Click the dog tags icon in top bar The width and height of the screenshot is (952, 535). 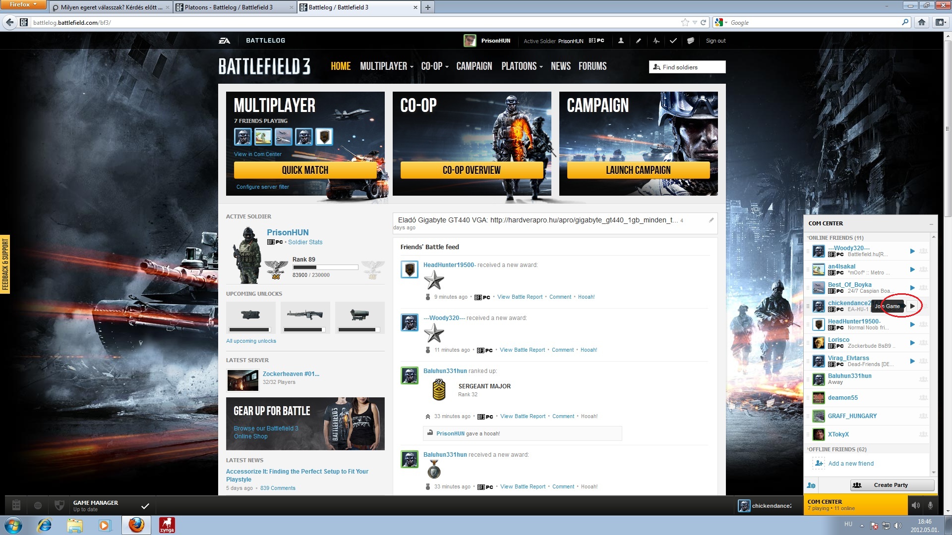[690, 41]
